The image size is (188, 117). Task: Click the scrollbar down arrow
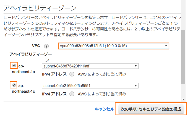tap(183, 99)
